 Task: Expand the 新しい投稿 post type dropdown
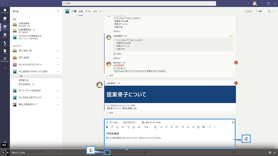(x=113, y=122)
